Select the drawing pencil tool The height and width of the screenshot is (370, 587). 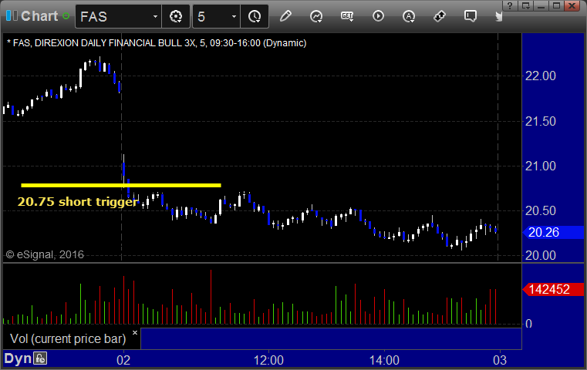pos(285,16)
